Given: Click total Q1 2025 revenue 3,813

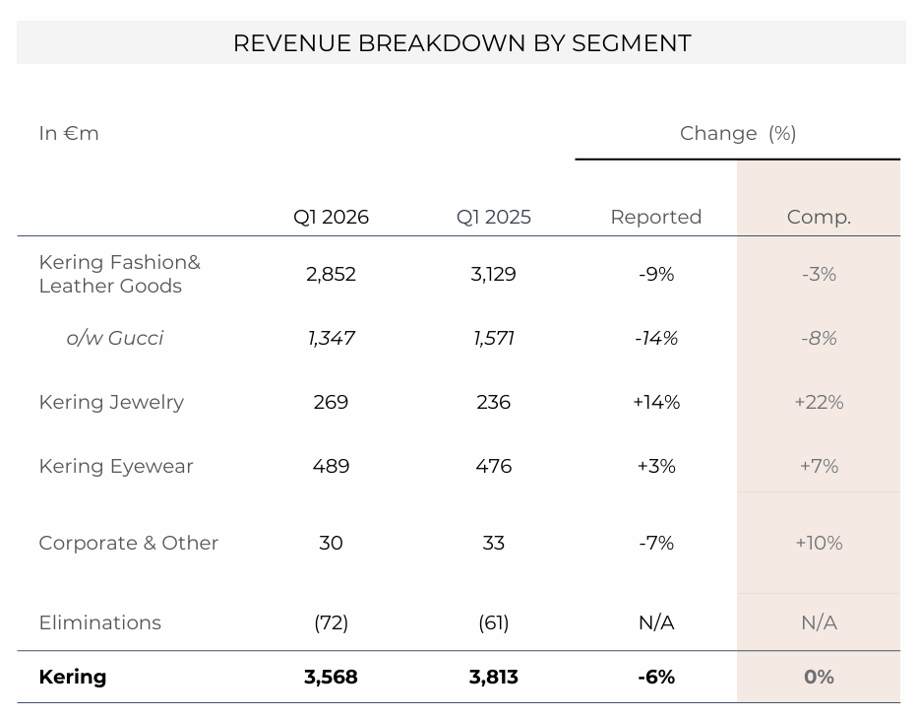Looking at the screenshot, I should point(494,677).
